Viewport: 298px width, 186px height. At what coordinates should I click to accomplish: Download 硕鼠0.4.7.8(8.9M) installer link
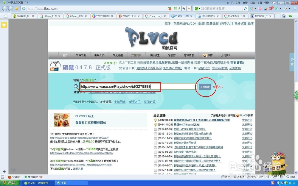coord(149,68)
